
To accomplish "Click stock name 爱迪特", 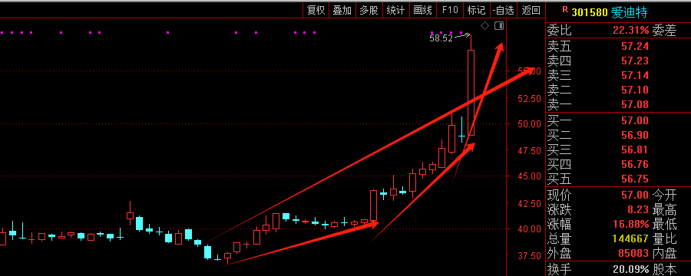I will pos(630,13).
